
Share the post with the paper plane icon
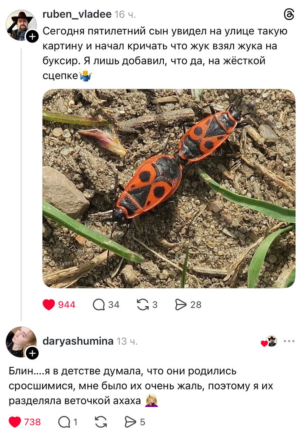pos(181,305)
